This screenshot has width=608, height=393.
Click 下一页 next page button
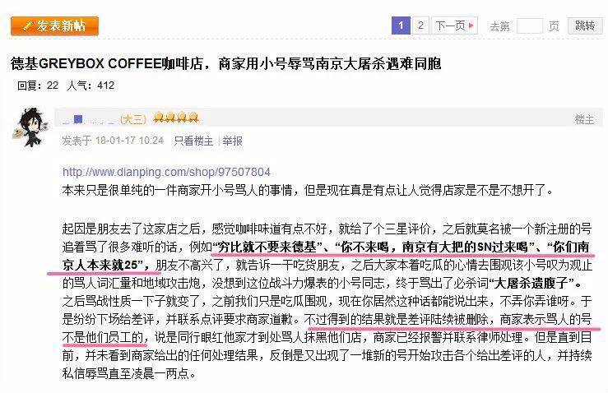click(454, 26)
